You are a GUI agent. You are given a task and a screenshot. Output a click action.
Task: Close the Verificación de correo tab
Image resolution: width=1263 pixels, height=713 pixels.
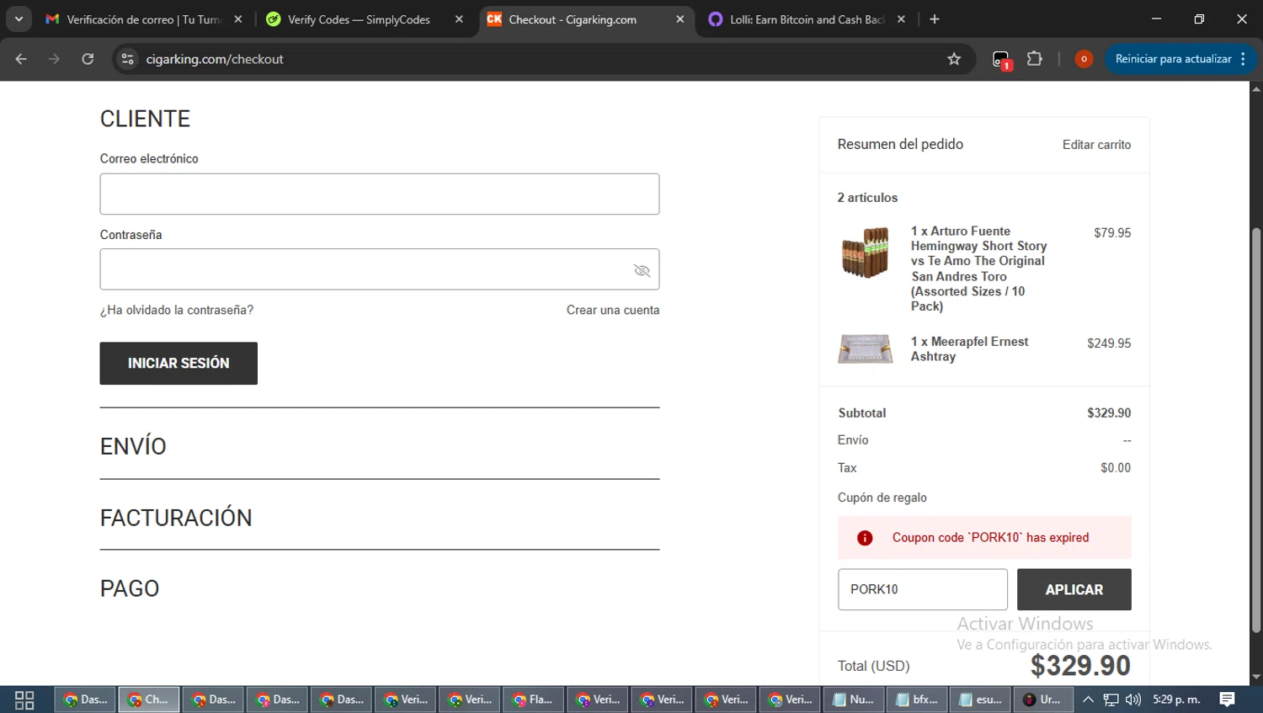(x=238, y=19)
